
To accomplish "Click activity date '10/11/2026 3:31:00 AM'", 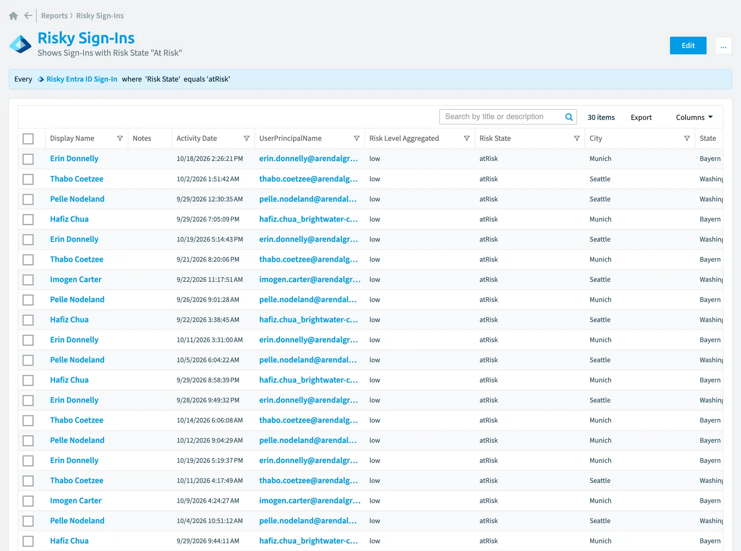I will click(210, 340).
